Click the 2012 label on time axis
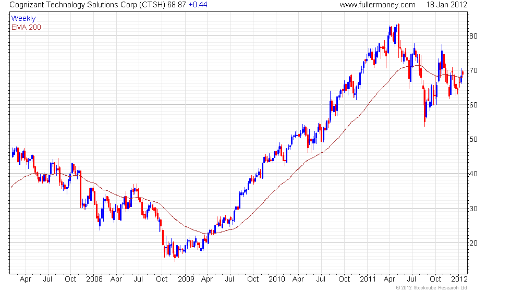The width and height of the screenshot is (511, 292). [459, 279]
